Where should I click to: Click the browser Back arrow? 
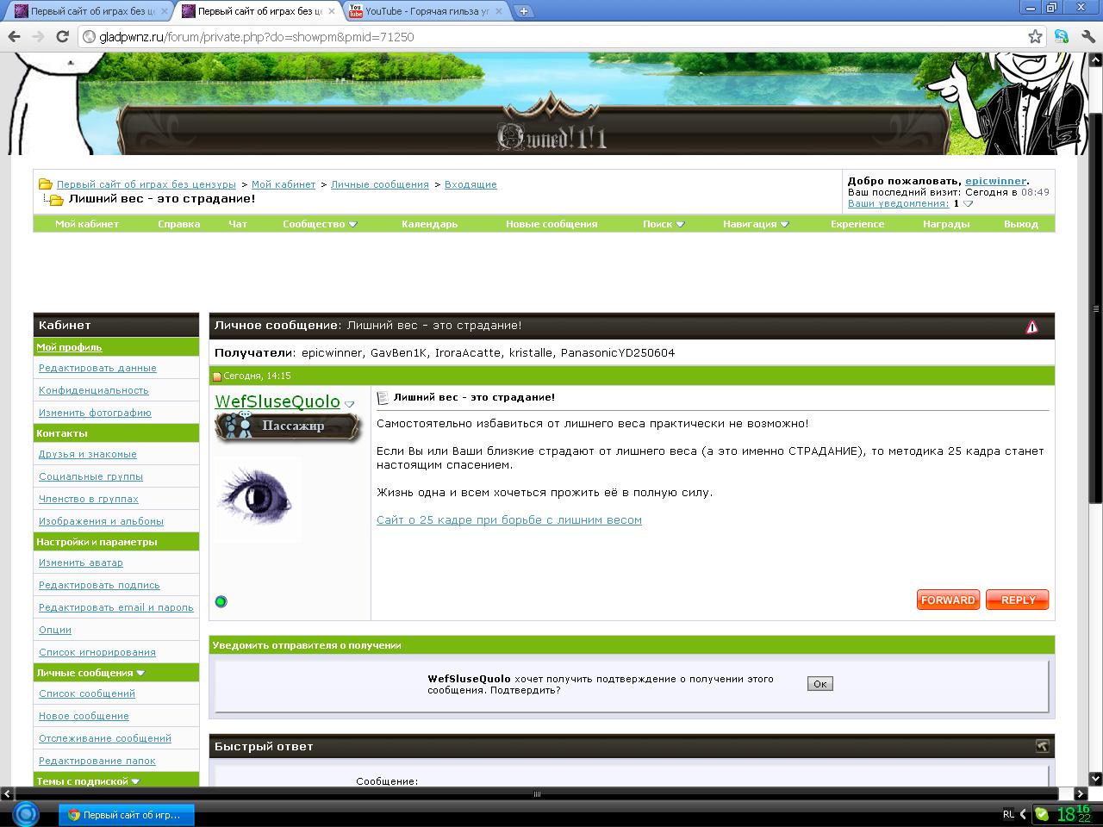tap(14, 36)
